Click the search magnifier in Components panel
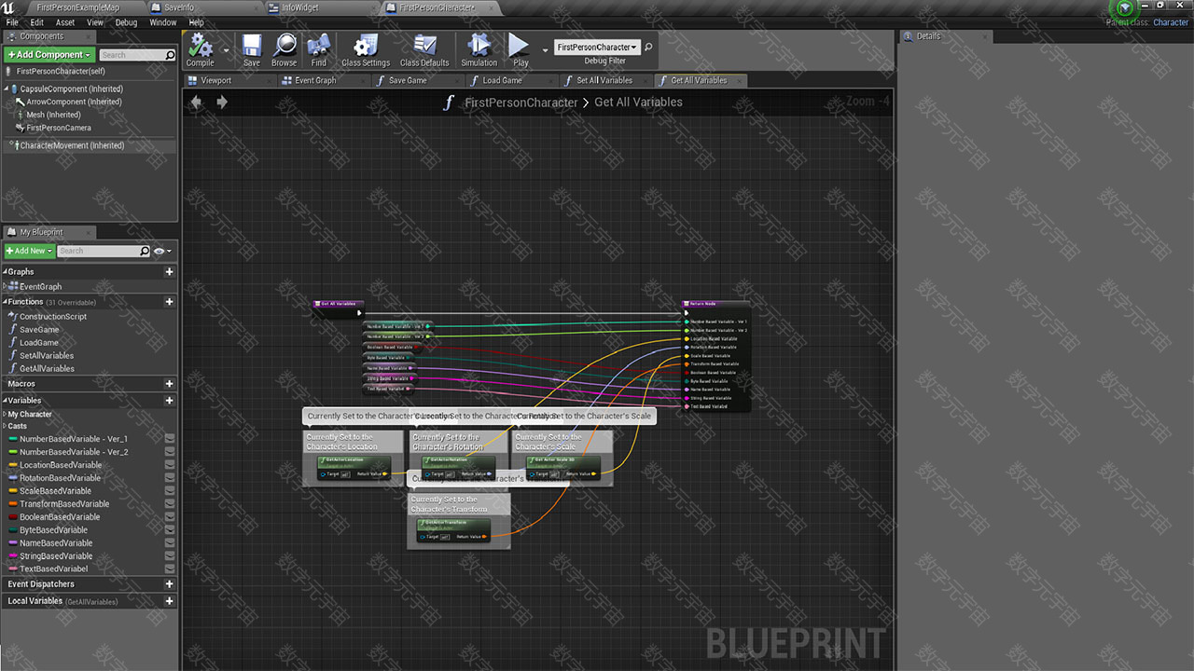This screenshot has width=1194, height=671. [x=170, y=56]
